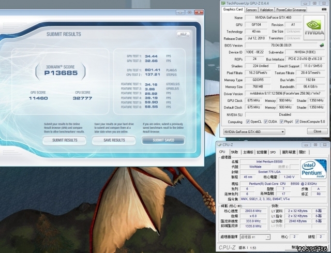Open the Validation tab in GPU-Z
The image size is (331, 253).
(x=266, y=10)
